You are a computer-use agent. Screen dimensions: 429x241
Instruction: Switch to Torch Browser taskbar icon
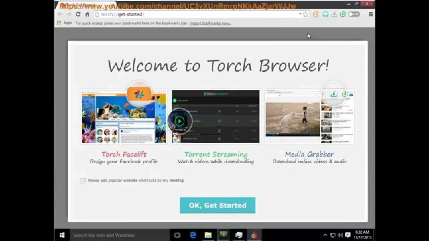(254, 235)
